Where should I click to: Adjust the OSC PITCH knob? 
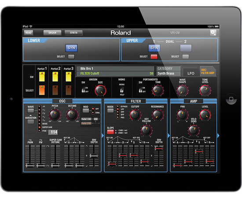(x=55, y=115)
